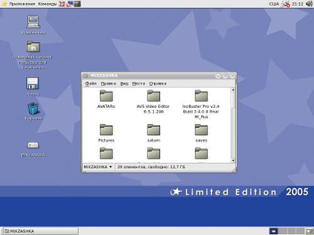Open the Справка menu
Image resolution: width=314 pixels, height=235 pixels.
point(158,83)
